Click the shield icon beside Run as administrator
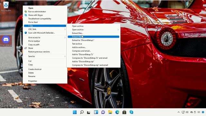Viewport: 206px width, 116px height. pyautogui.click(x=26, y=12)
